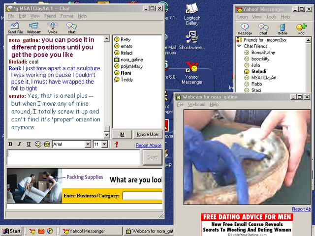Click the Start button
315x236 pixels.
(12, 231)
